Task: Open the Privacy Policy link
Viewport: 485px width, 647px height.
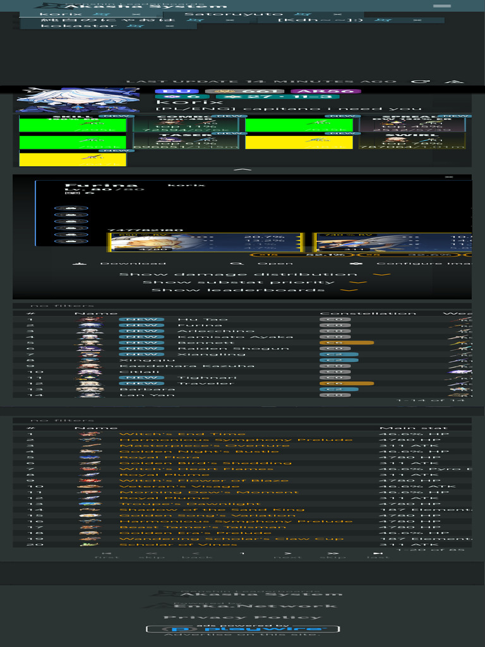Action: tap(242, 617)
